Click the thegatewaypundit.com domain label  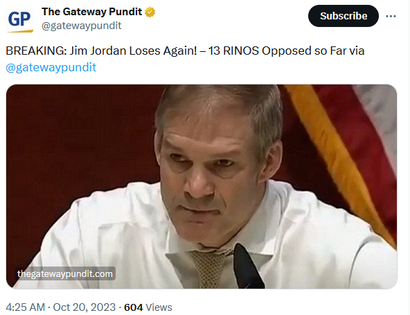click(x=65, y=273)
